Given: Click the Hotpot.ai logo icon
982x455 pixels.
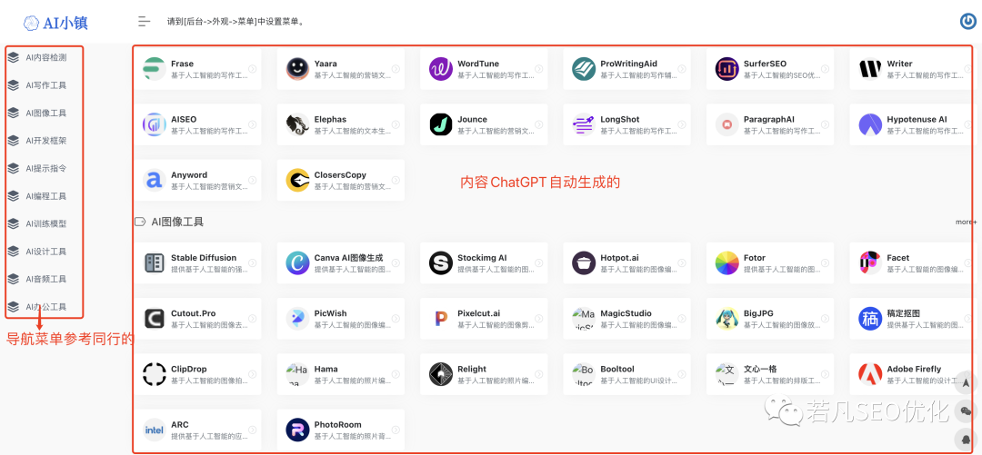Looking at the screenshot, I should coord(584,262).
